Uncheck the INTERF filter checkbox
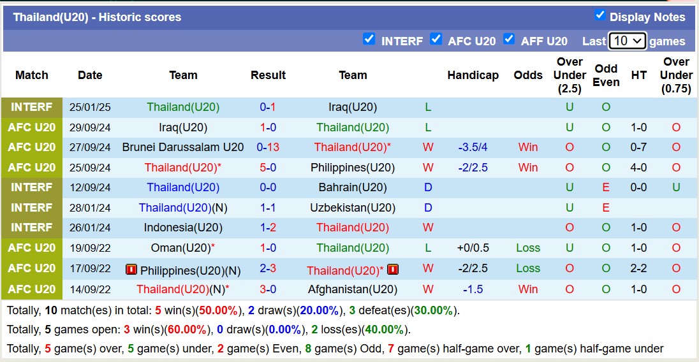699x362 pixels. point(369,40)
